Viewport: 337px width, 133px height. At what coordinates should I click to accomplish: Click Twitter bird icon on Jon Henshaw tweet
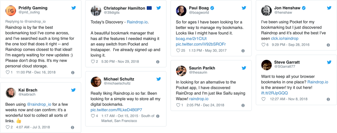coord(329,8)
